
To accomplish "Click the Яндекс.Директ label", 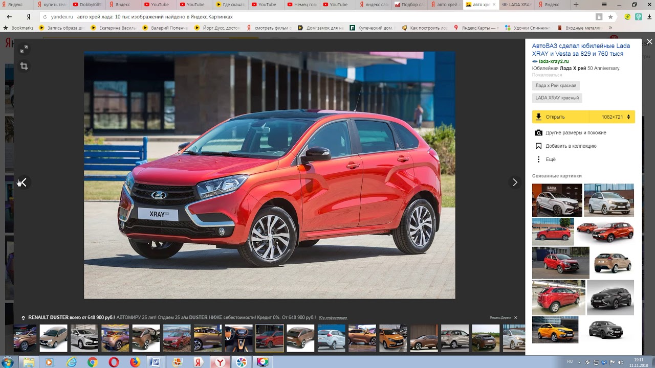I will (x=500, y=318).
